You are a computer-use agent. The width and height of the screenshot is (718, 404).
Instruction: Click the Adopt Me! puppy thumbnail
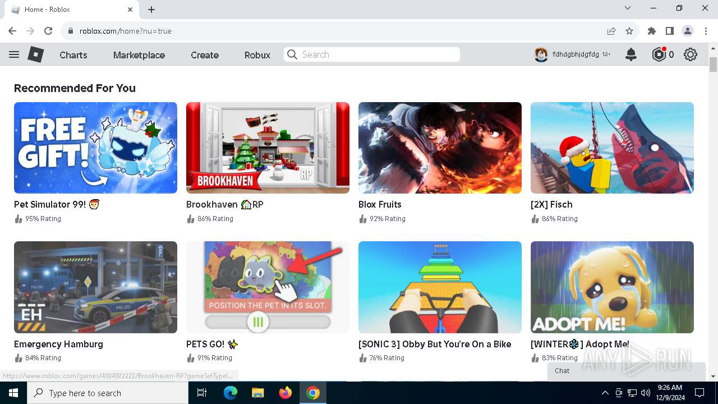pos(612,287)
